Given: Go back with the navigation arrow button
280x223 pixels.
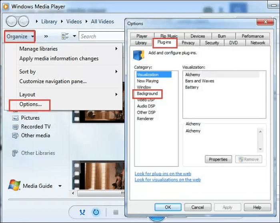Looking at the screenshot, I should (12, 22).
